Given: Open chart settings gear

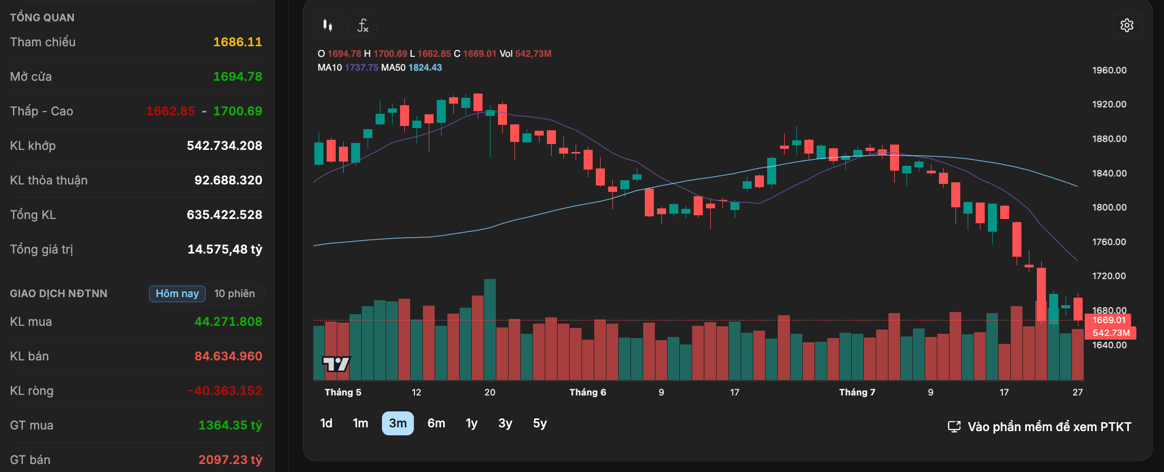Looking at the screenshot, I should (x=1126, y=25).
